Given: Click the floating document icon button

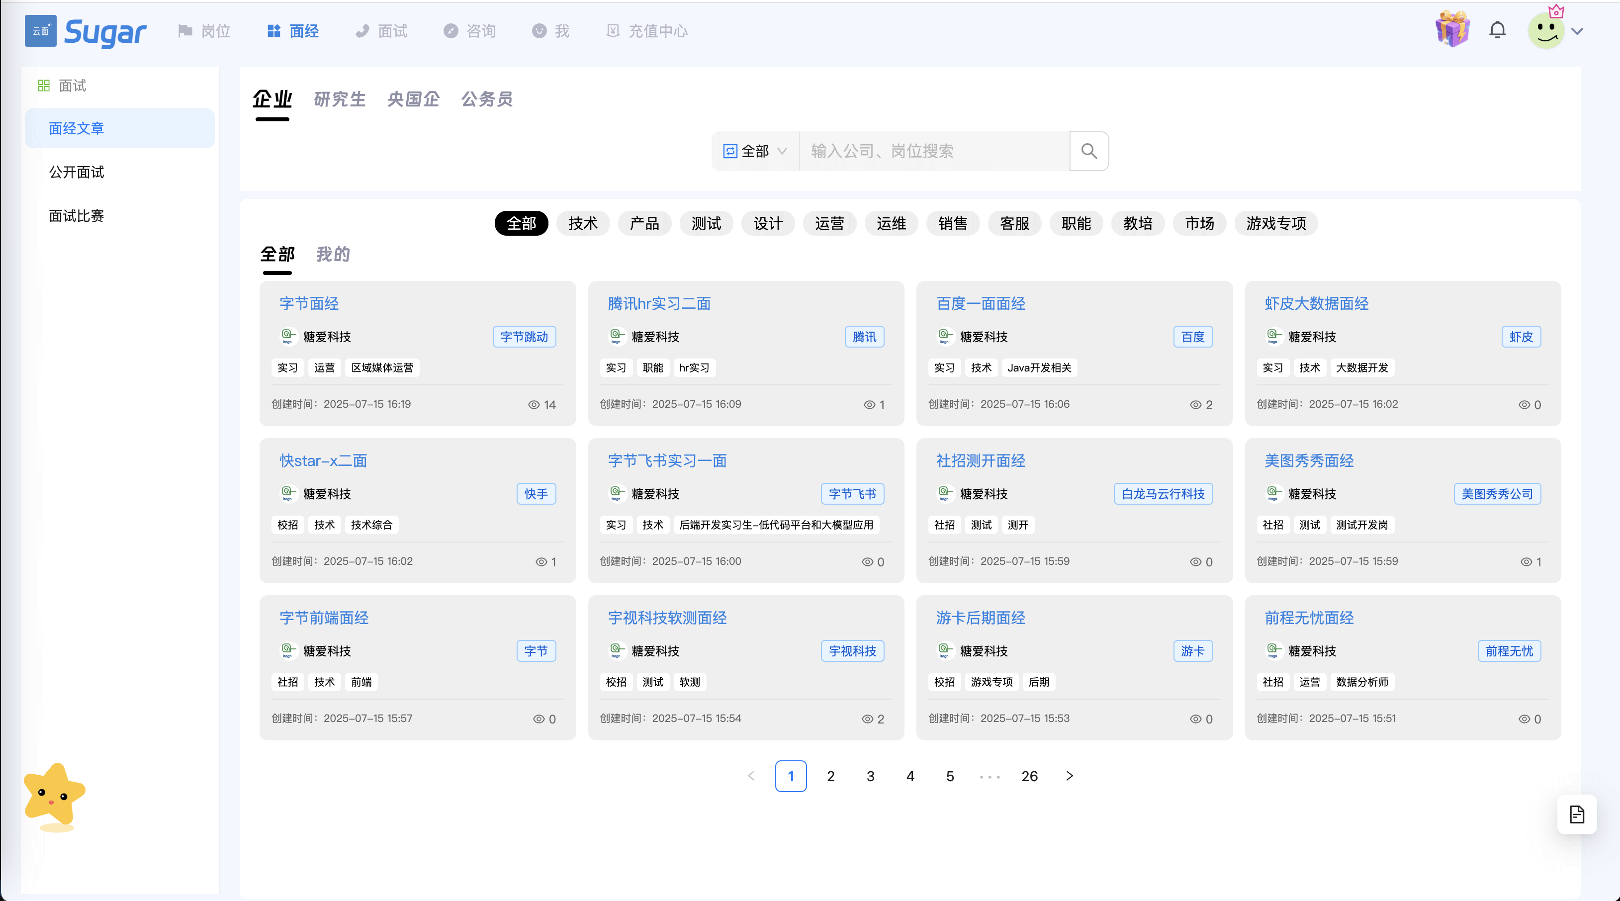Looking at the screenshot, I should tap(1577, 814).
